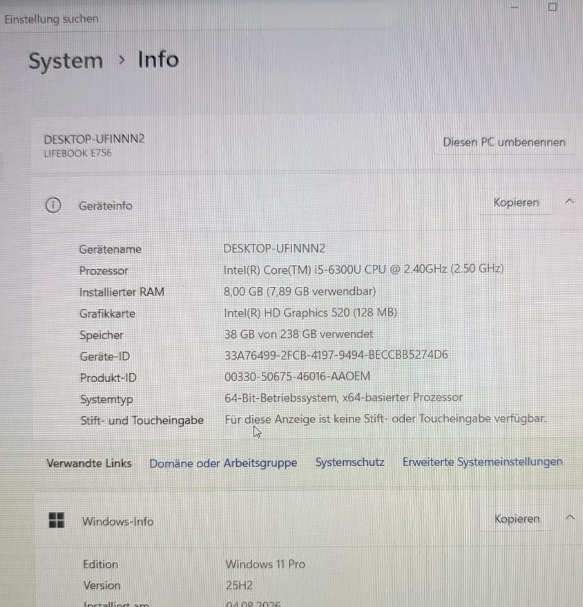Collapse the Geräteinfo section chevron
Screen dimensions: 583x607
569,201
